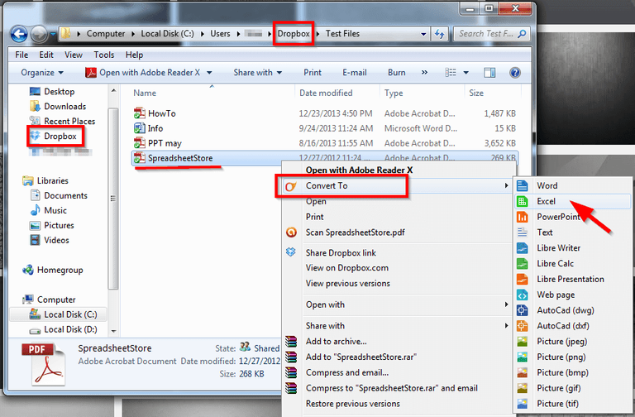Expand the toolbar overflow chevron

pyautogui.click(x=424, y=73)
